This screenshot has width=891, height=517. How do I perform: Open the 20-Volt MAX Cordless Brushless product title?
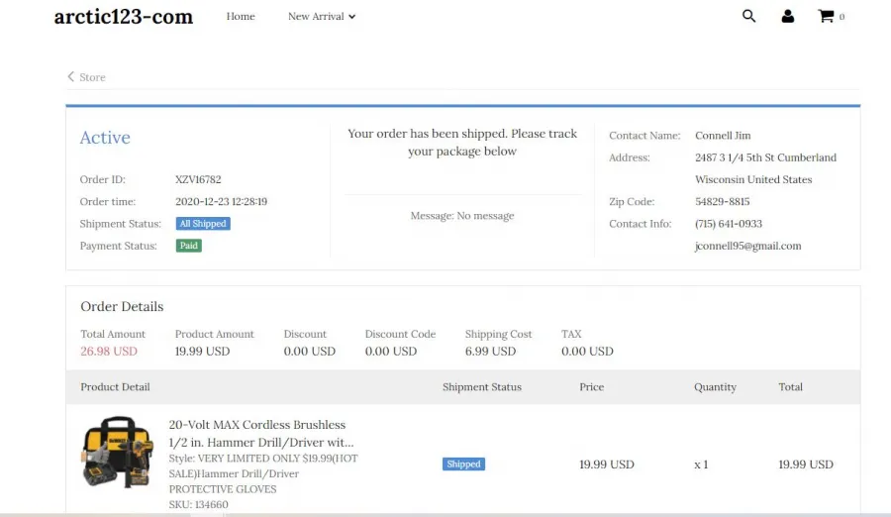260,434
